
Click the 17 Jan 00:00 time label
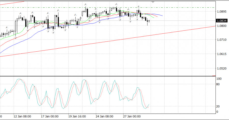50,116
